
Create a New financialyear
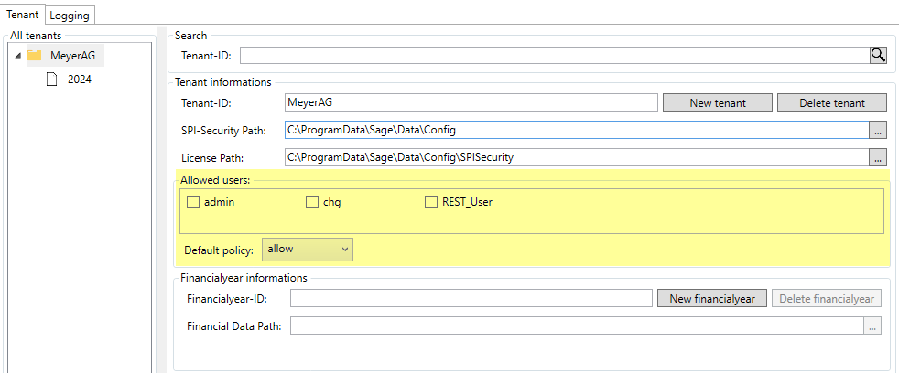click(x=711, y=299)
